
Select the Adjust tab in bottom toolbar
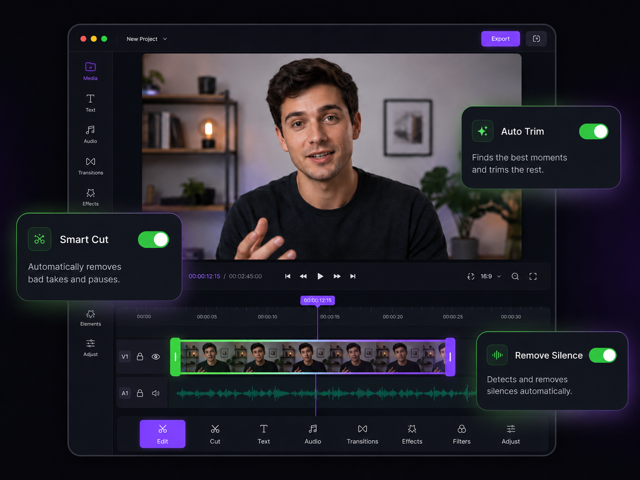(511, 434)
